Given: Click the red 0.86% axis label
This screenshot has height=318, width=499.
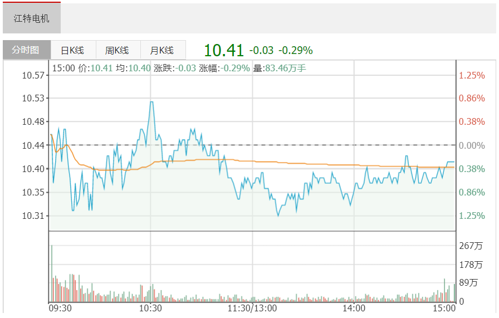Looking at the screenshot, I should coord(472,98).
